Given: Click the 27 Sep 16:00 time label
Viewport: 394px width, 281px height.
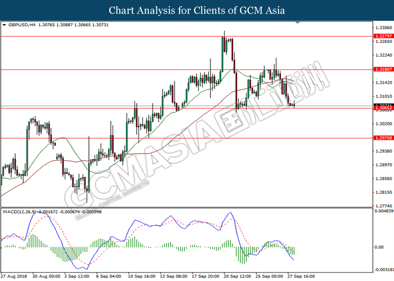Looking at the screenshot, I should point(301,277).
